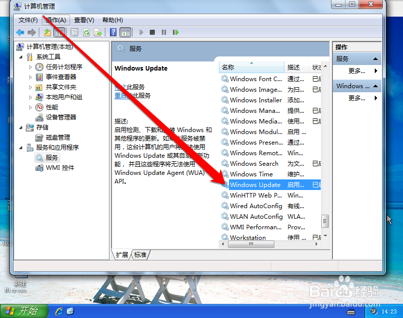Select the WLAN AutoConfig service row

coord(271,217)
